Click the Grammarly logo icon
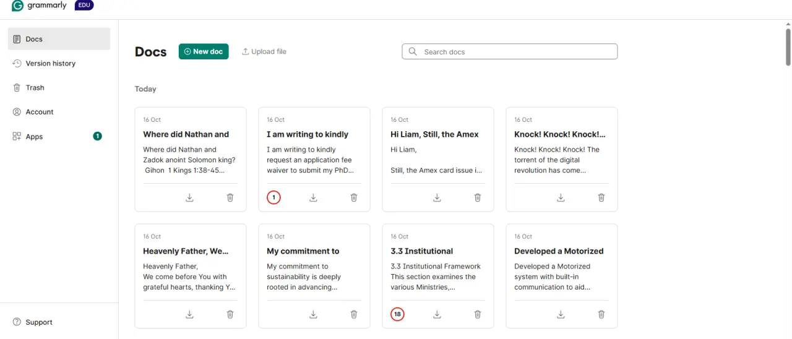The image size is (792, 339). pos(18,6)
